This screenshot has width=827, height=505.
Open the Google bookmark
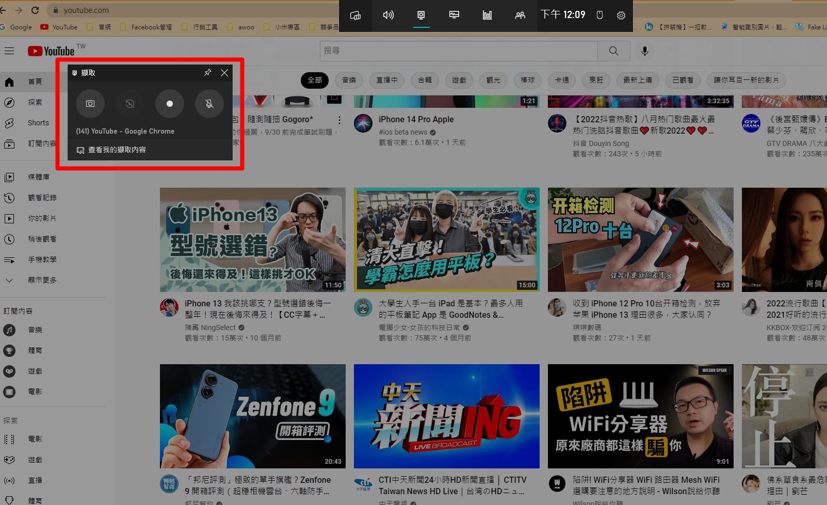(16, 27)
